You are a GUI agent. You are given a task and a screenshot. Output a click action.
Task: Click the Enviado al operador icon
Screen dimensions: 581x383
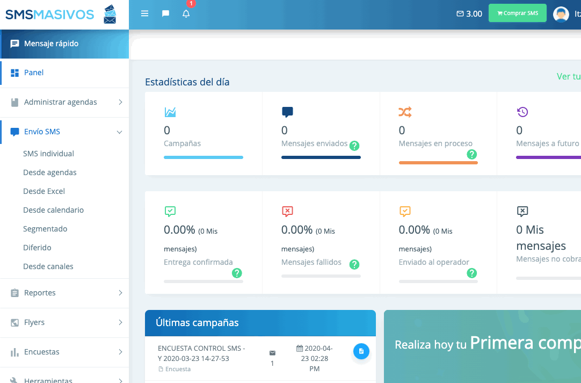[405, 211]
